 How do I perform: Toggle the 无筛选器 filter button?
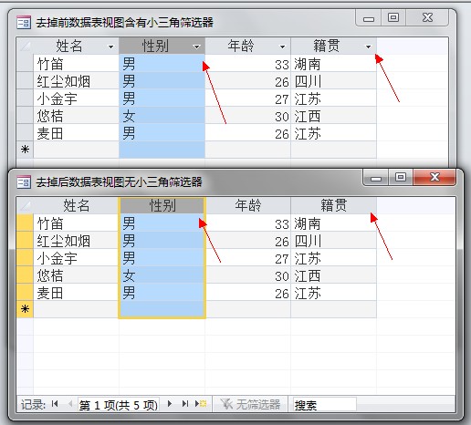pyautogui.click(x=250, y=404)
